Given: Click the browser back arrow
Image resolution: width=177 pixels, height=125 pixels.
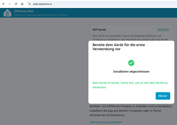Looking at the screenshot, I should pos(4,4).
